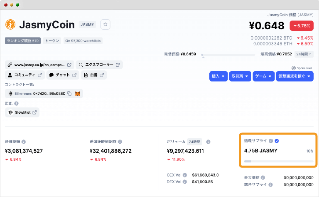319x197 pixels.
Task: Open the 取引所 dropdown
Action: [x=240, y=76]
